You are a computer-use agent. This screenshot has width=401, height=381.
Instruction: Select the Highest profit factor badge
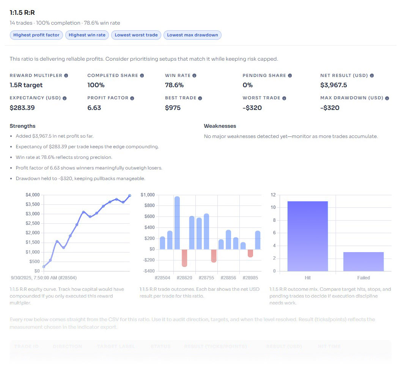(36, 35)
